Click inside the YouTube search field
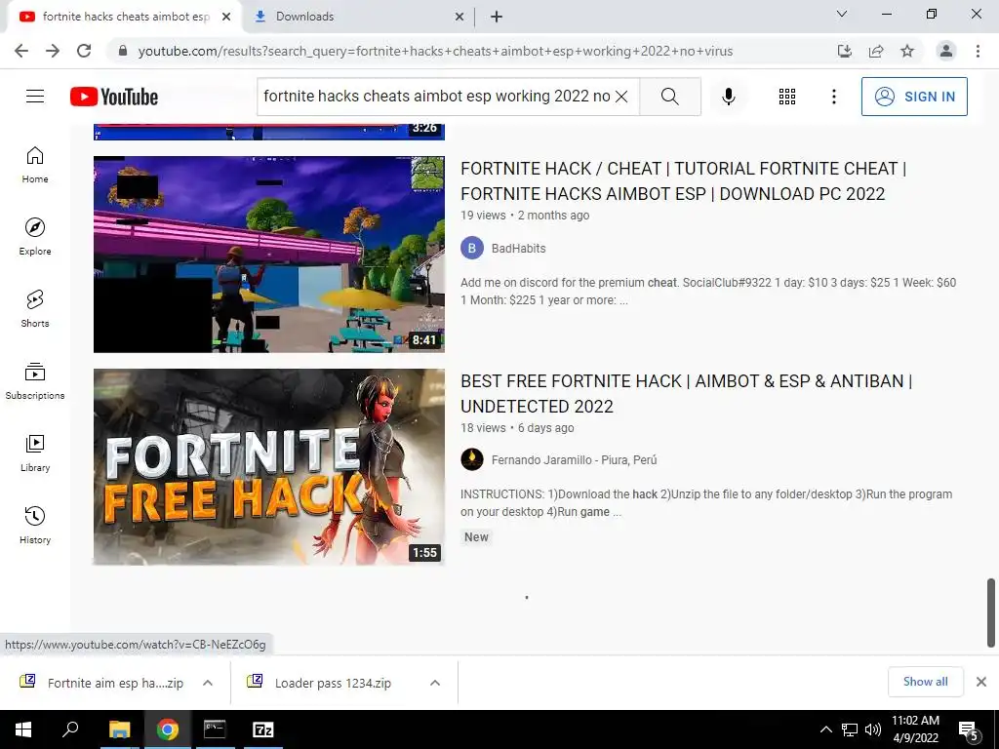 tap(436, 97)
